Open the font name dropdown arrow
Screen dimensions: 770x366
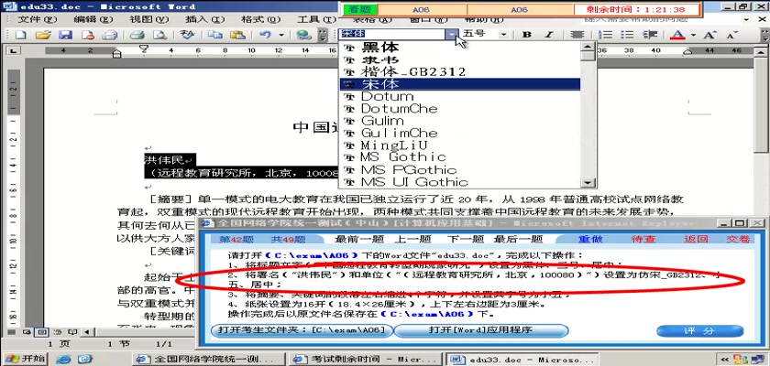[451, 34]
